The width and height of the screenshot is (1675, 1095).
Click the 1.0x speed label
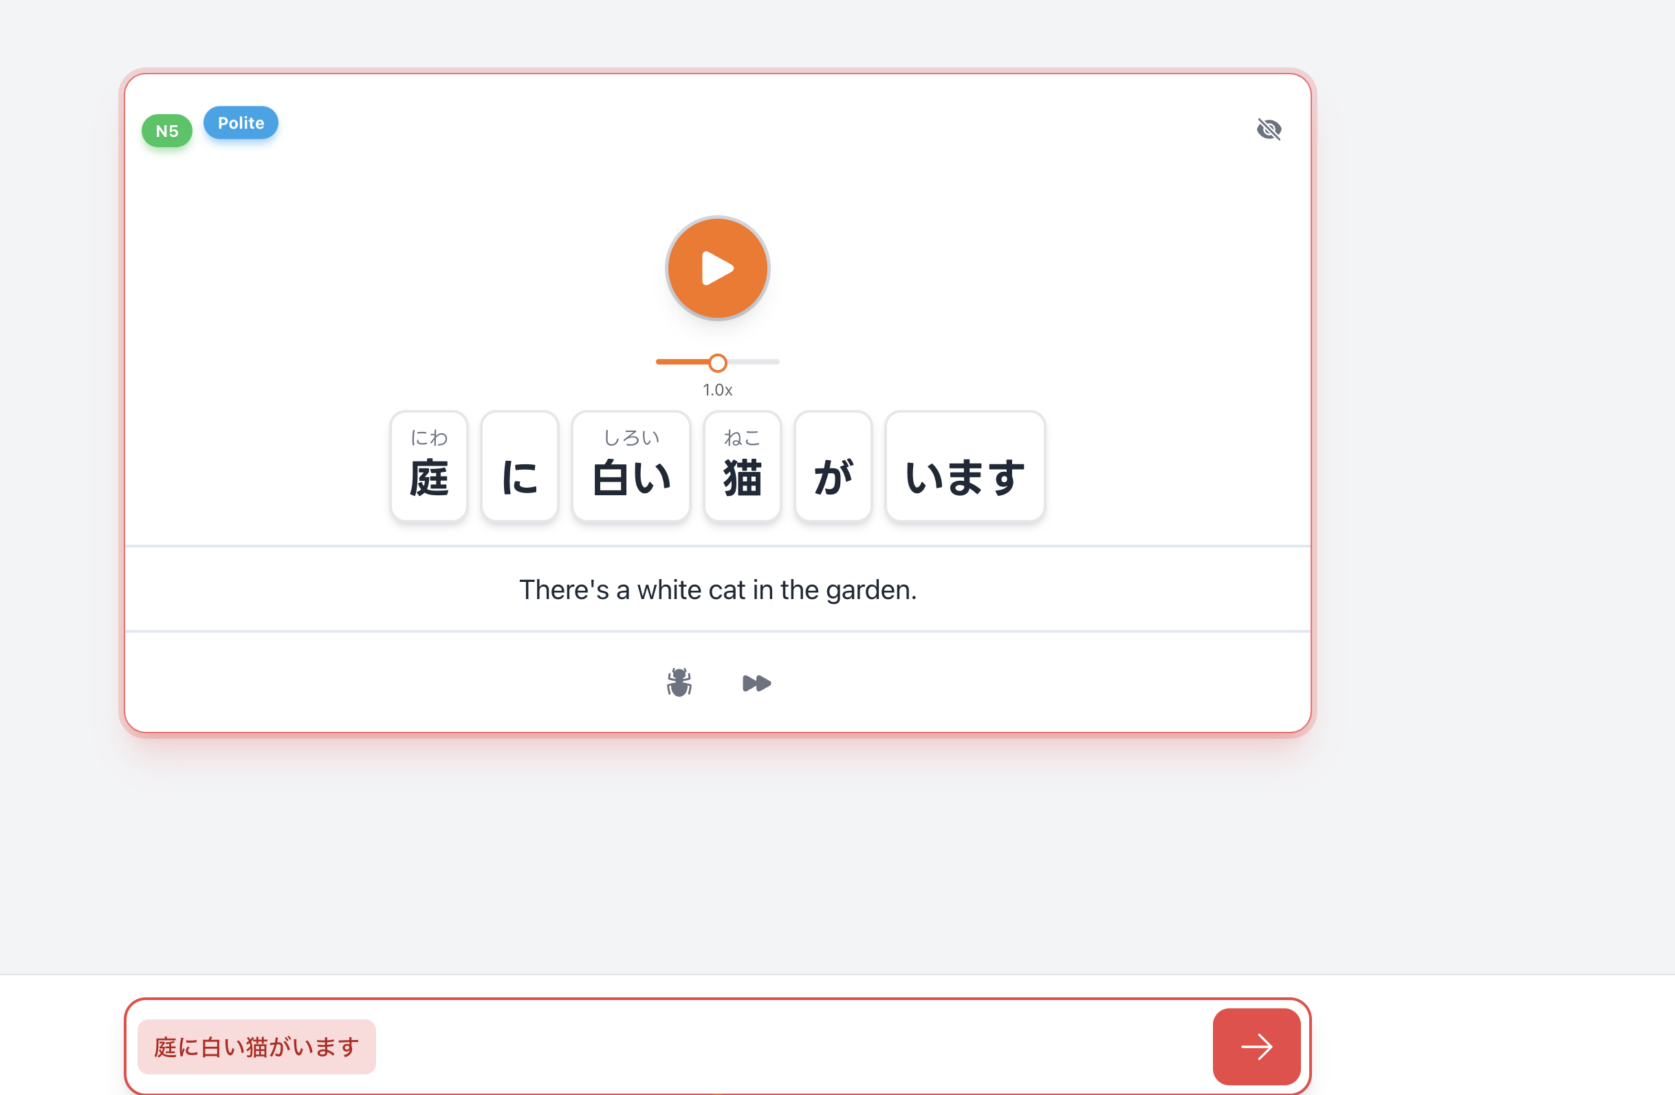click(717, 390)
